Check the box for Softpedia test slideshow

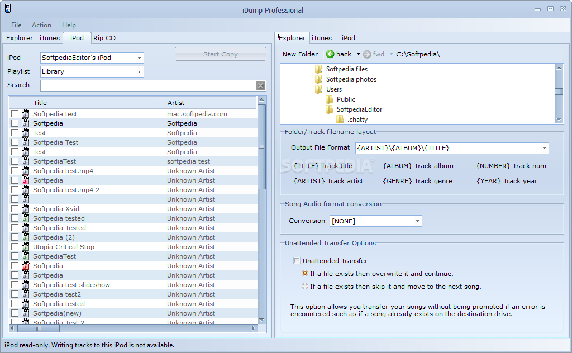point(15,284)
